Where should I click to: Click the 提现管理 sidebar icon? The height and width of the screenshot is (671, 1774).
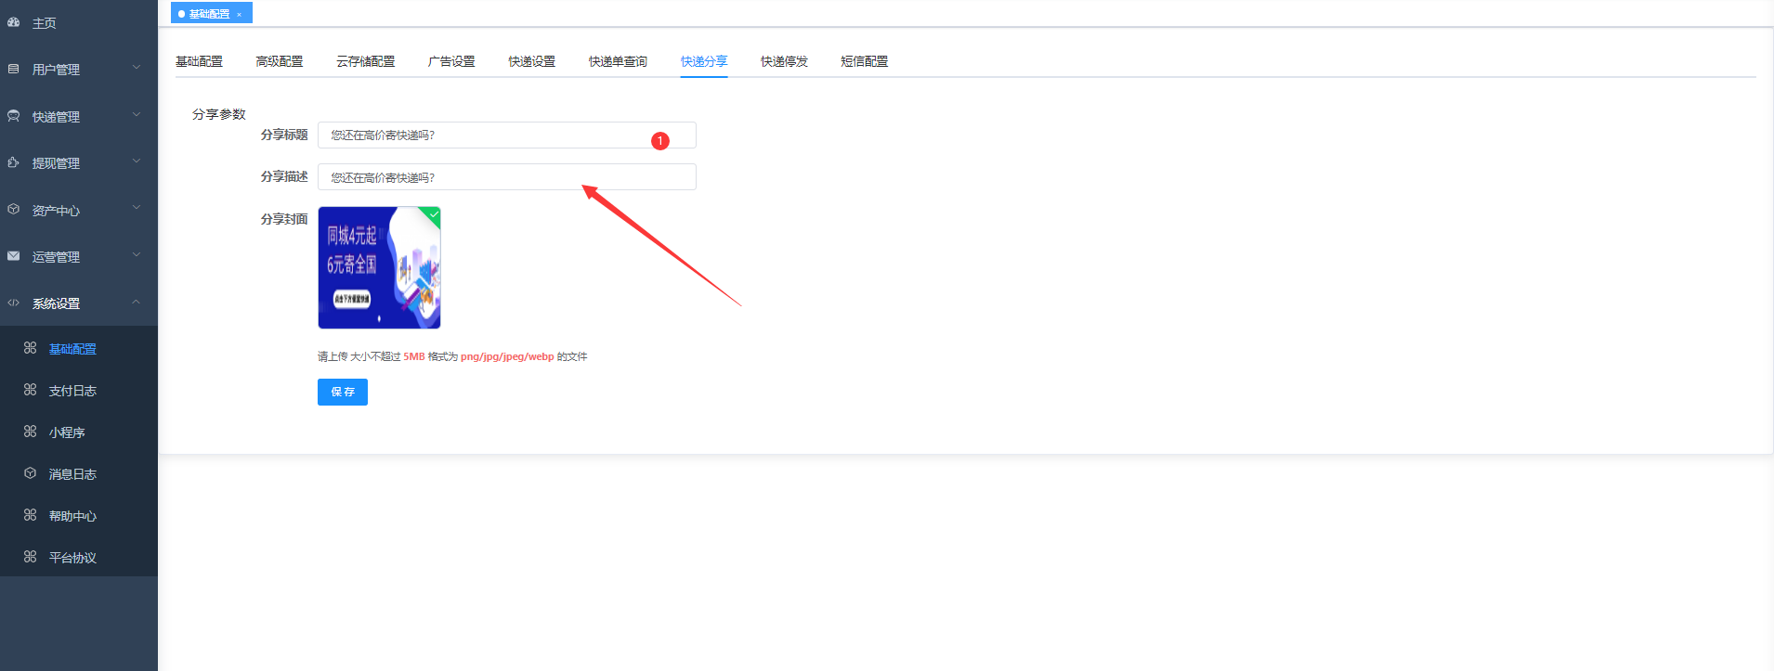pyautogui.click(x=13, y=162)
